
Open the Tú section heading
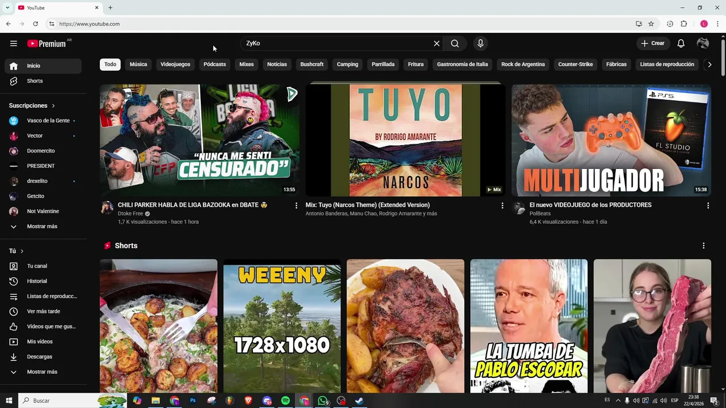point(16,251)
